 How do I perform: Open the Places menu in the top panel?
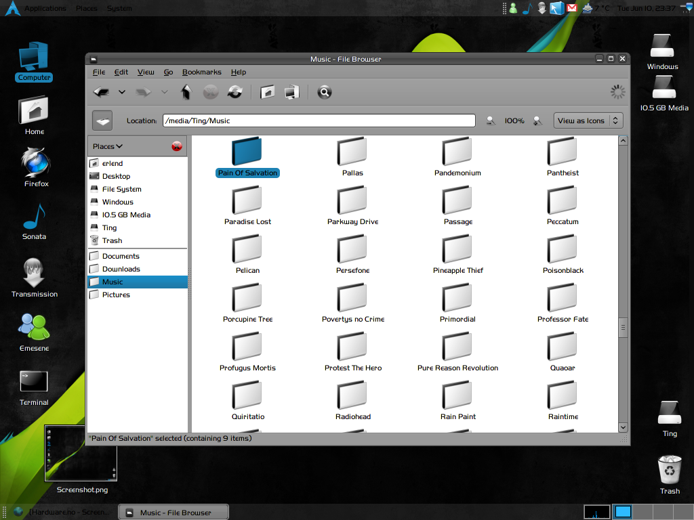click(86, 8)
